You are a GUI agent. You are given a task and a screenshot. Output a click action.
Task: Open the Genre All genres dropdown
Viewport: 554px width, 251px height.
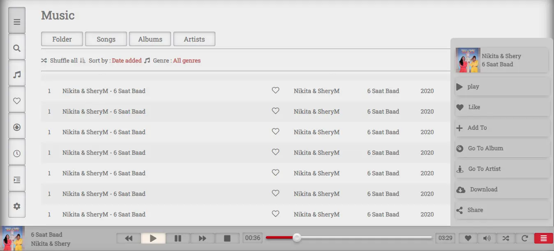pyautogui.click(x=187, y=60)
